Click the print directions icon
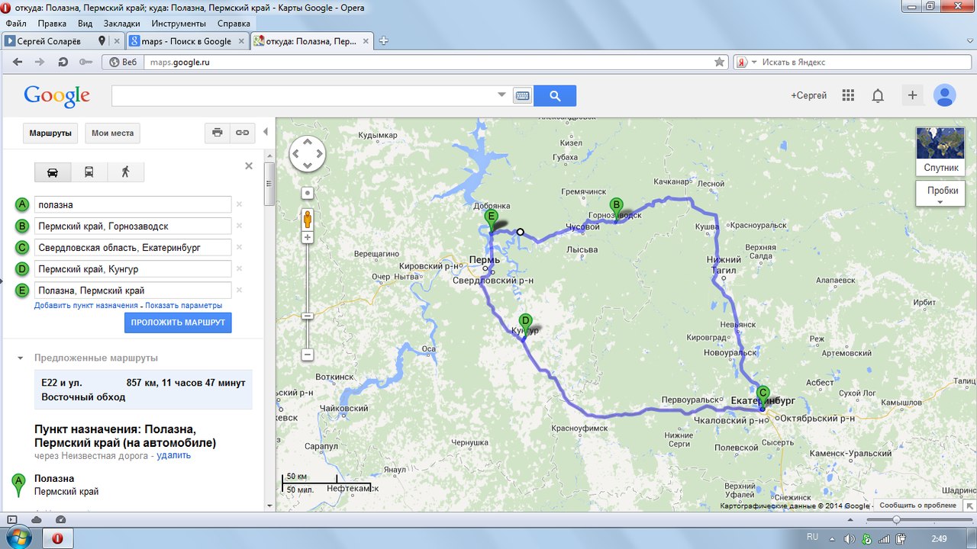 [x=218, y=133]
